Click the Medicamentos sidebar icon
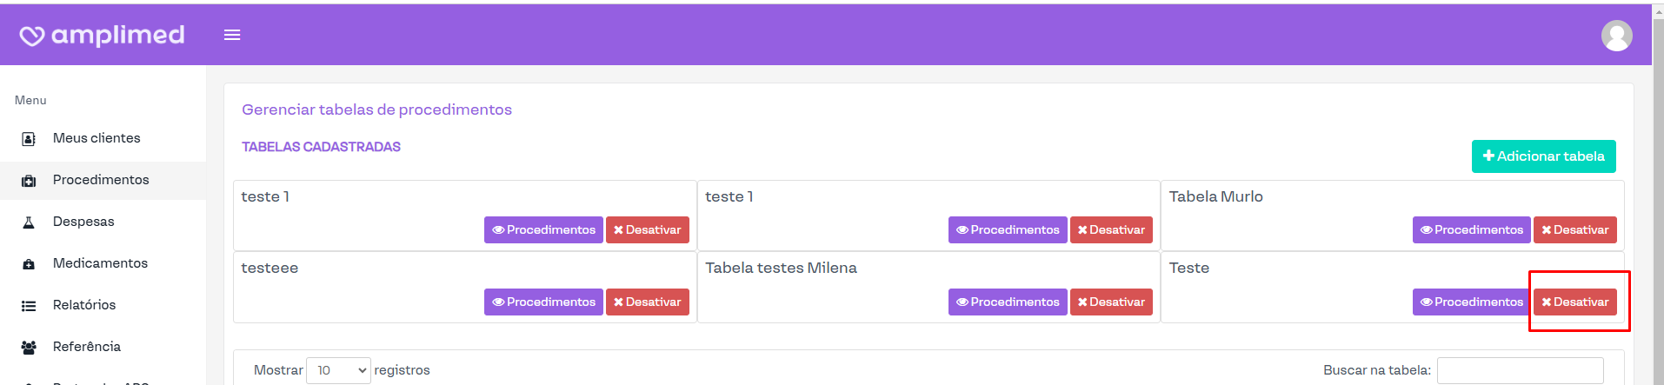Screen dimensions: 1664x385 [29, 264]
